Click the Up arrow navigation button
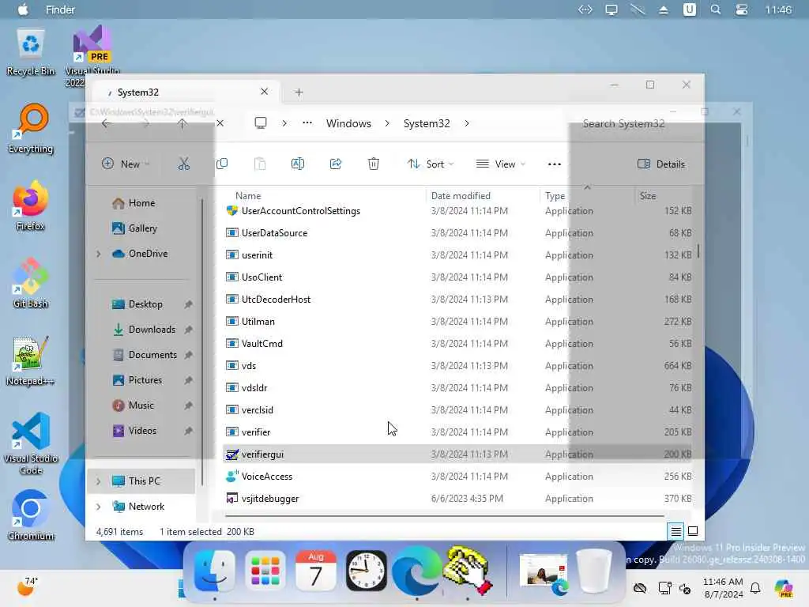The width and height of the screenshot is (809, 607). tap(182, 123)
